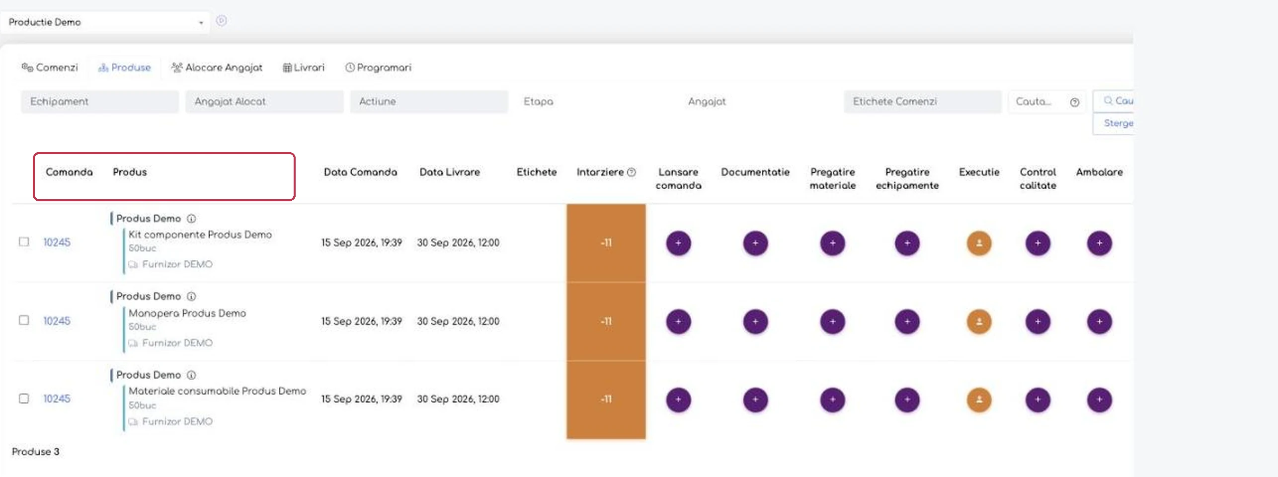Viewport: 1278px width, 477px height.
Task: Click Pregatire echipamente plus icon in Manopera row
Action: coord(907,321)
